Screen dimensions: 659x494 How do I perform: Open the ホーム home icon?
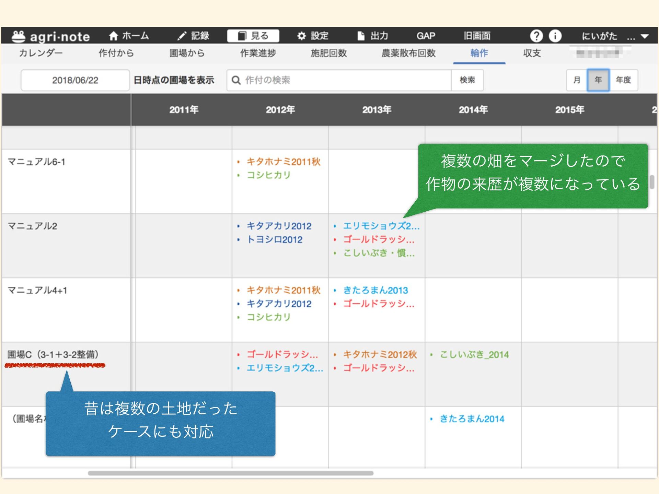(113, 36)
